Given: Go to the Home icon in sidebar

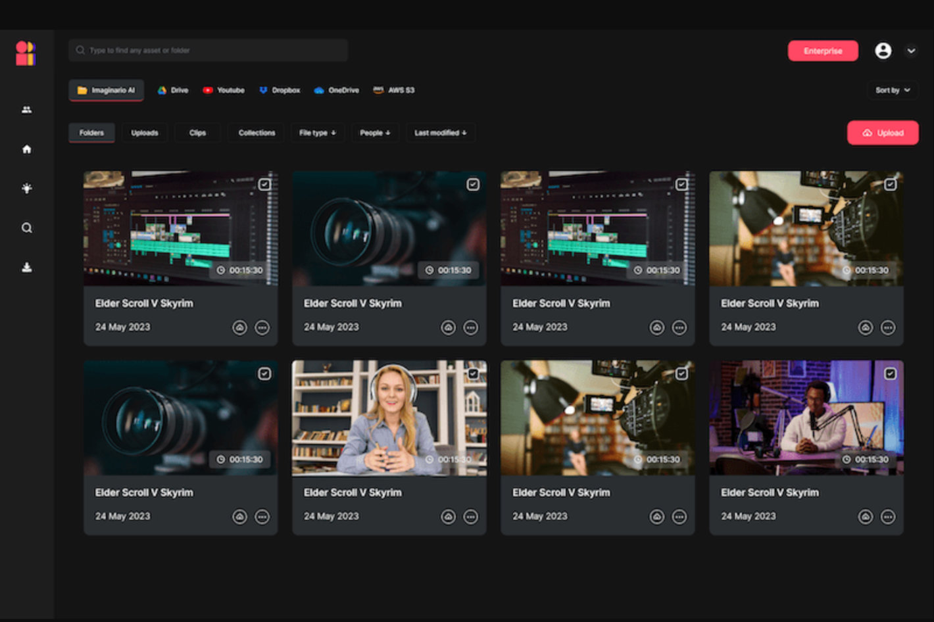Looking at the screenshot, I should pyautogui.click(x=26, y=149).
